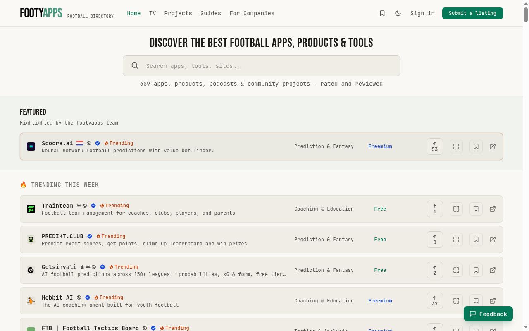Open Scoore.ai external link icon
Screen dimensions: 529x331
[x=493, y=146]
